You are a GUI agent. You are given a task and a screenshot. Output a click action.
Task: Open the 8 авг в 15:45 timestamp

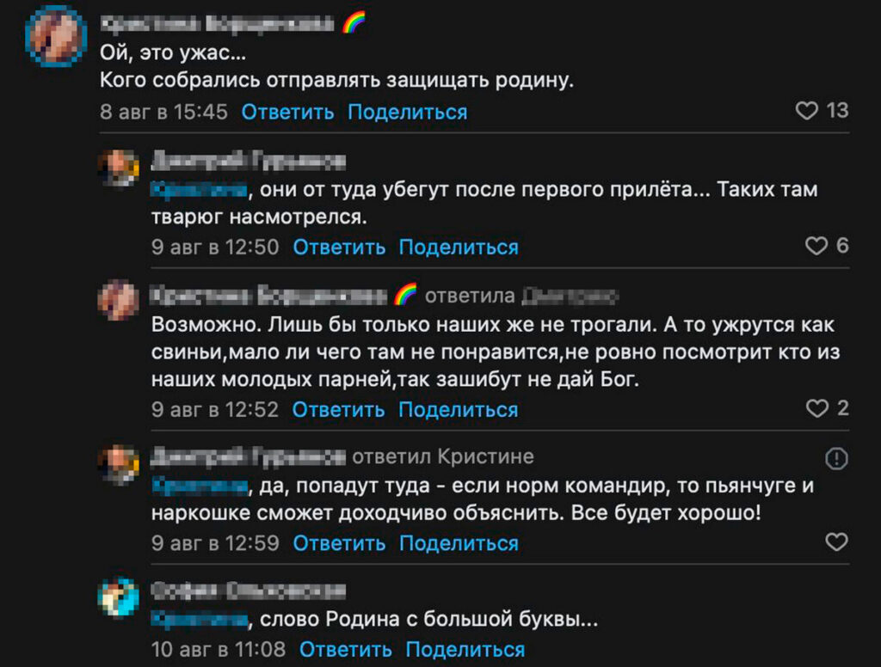(163, 112)
